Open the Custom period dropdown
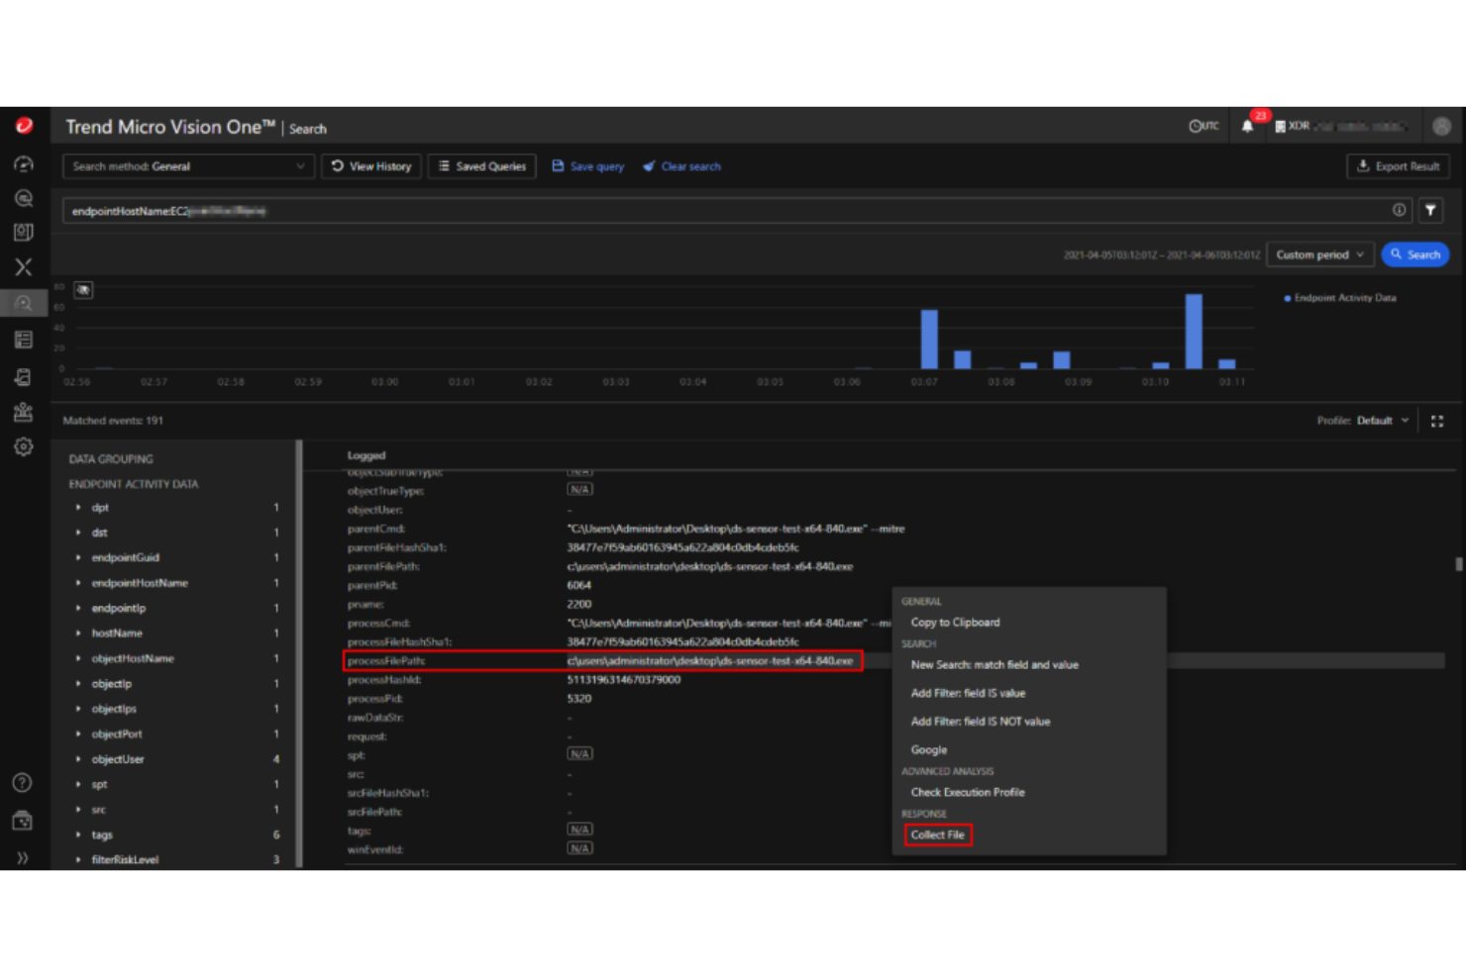This screenshot has width=1466, height=977. pos(1319,254)
